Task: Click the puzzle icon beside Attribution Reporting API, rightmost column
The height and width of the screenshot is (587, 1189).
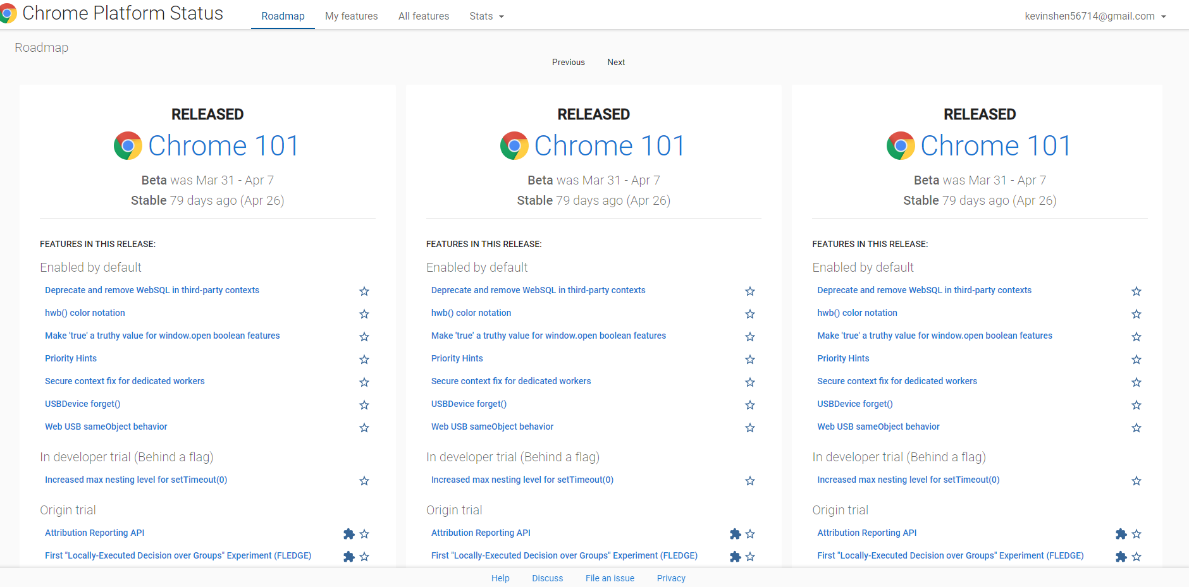Action: tap(1121, 534)
